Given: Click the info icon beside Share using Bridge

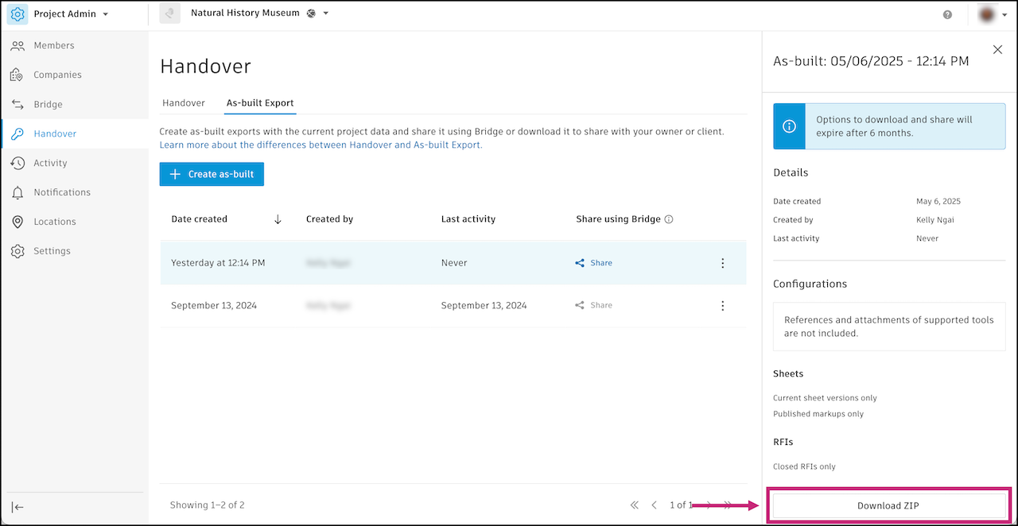Looking at the screenshot, I should coord(669,219).
